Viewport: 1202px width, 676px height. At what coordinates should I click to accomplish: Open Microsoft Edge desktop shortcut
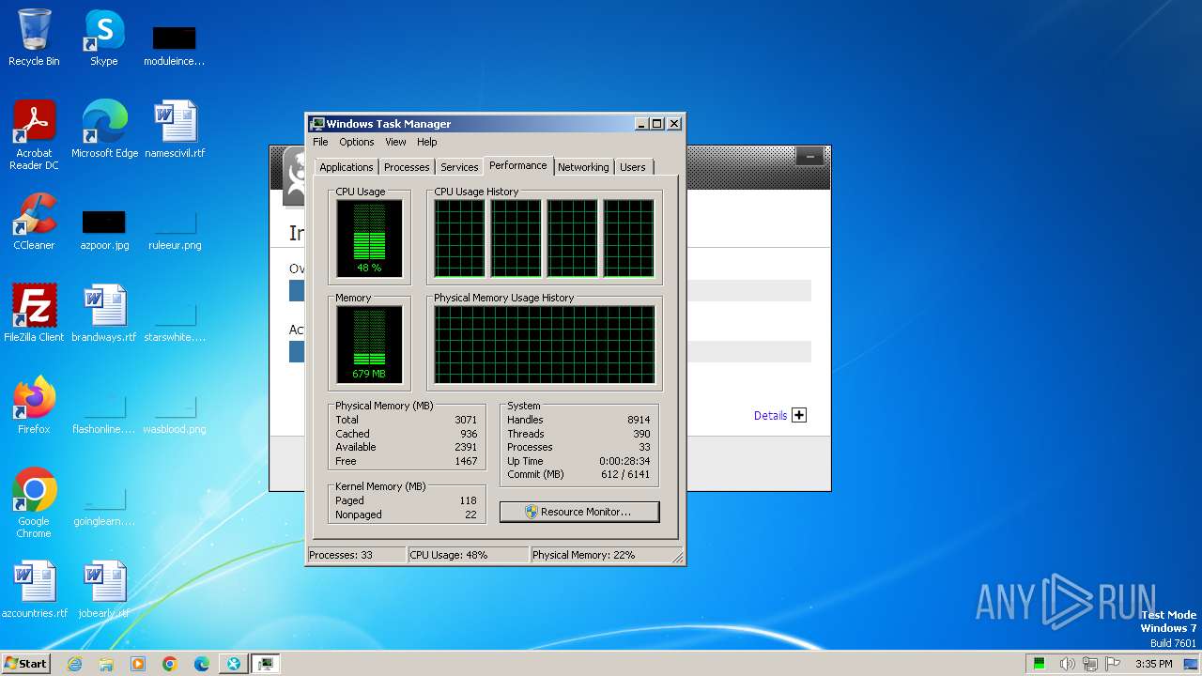pos(104,130)
